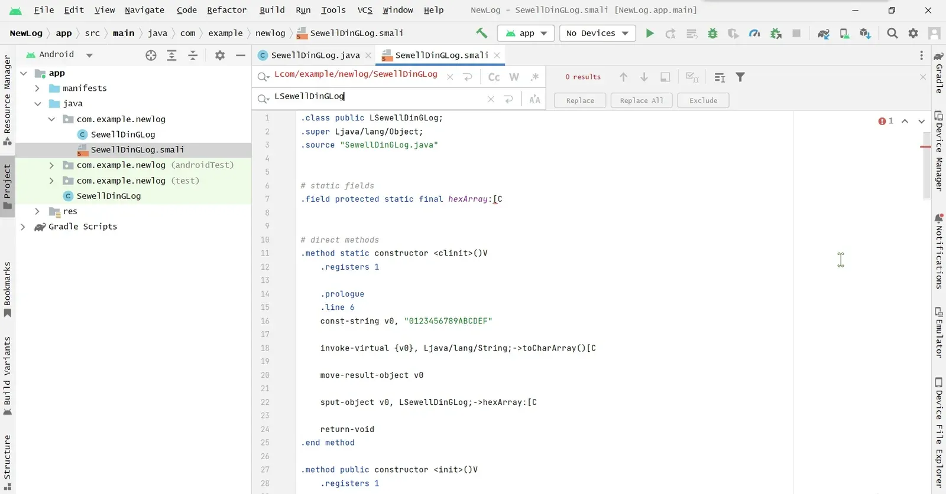Collapse all nodes in Project panel

tap(193, 55)
